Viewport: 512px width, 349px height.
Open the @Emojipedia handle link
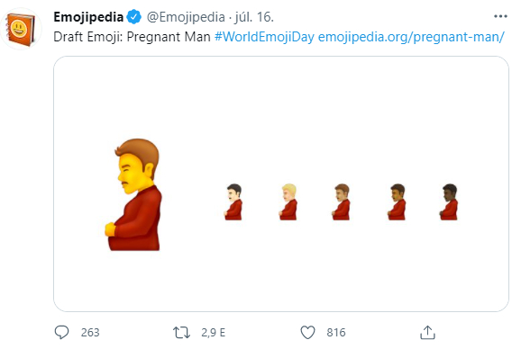186,17
